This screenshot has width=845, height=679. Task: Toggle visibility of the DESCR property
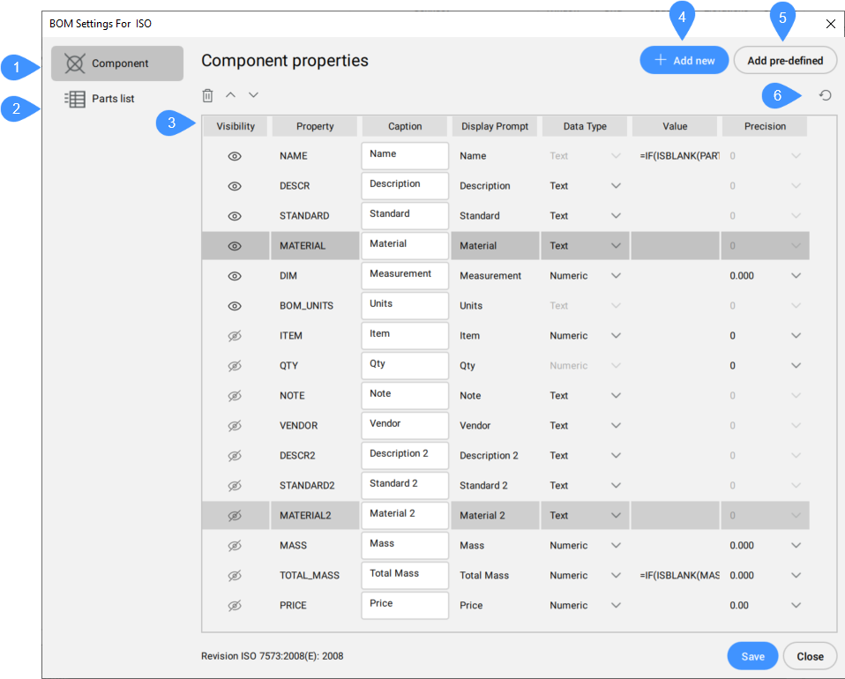click(x=235, y=186)
